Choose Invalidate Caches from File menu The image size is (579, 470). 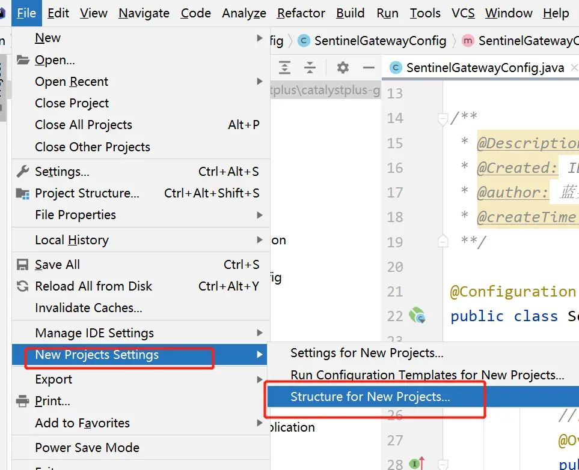(x=88, y=308)
